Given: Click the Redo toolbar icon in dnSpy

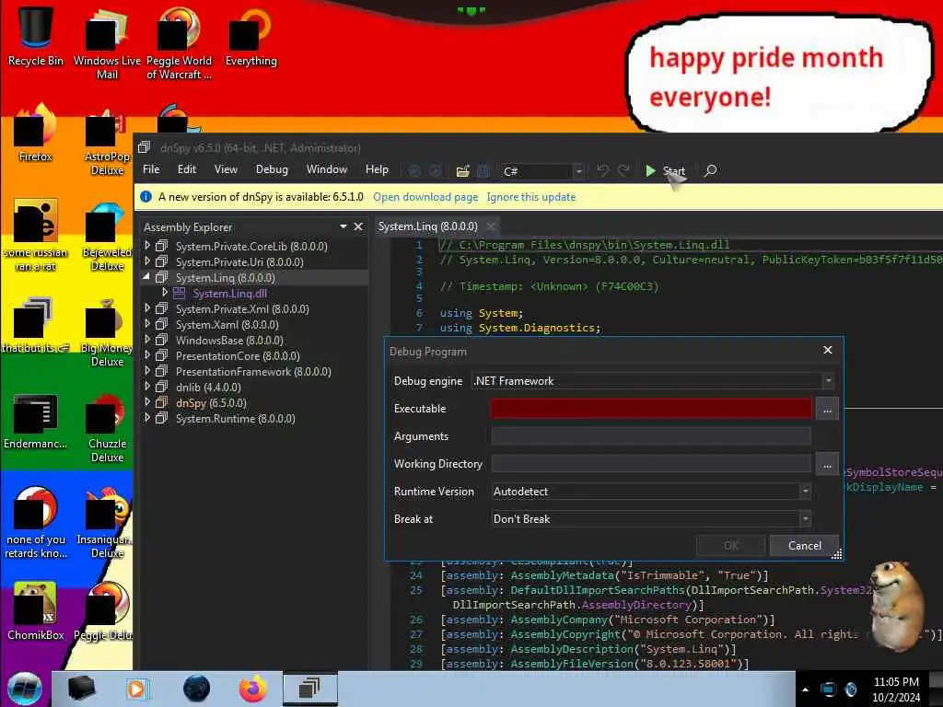Looking at the screenshot, I should point(623,170).
